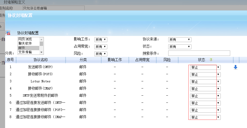Click the 协议名称 column header

41,60
